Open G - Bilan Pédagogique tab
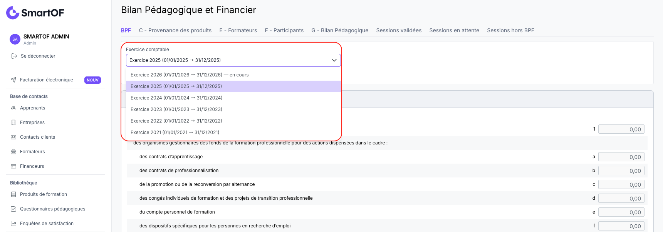 [340, 30]
